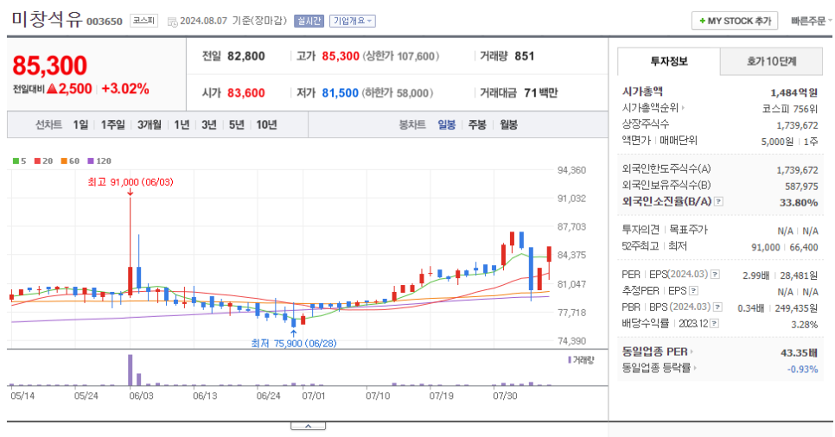Click the -0.93% sector change value
Screen dimensions: 835x437
[802, 369]
